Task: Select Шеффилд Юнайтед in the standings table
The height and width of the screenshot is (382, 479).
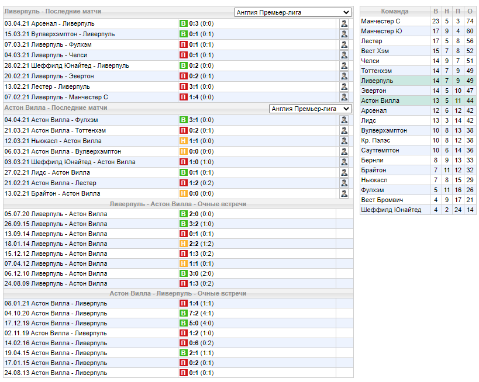Action: click(x=391, y=210)
